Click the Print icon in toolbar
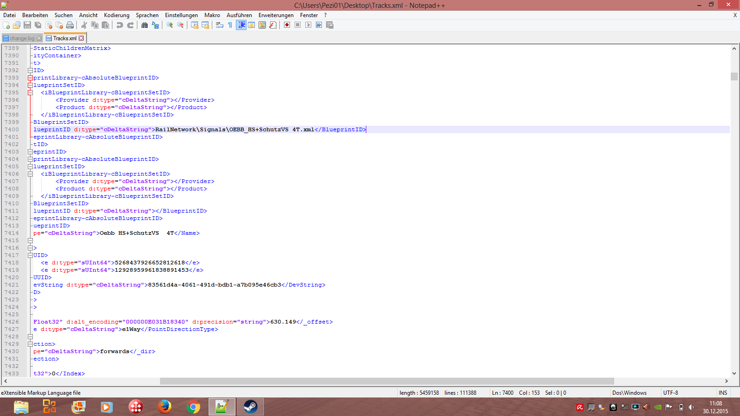The height and width of the screenshot is (416, 740). pyautogui.click(x=70, y=25)
